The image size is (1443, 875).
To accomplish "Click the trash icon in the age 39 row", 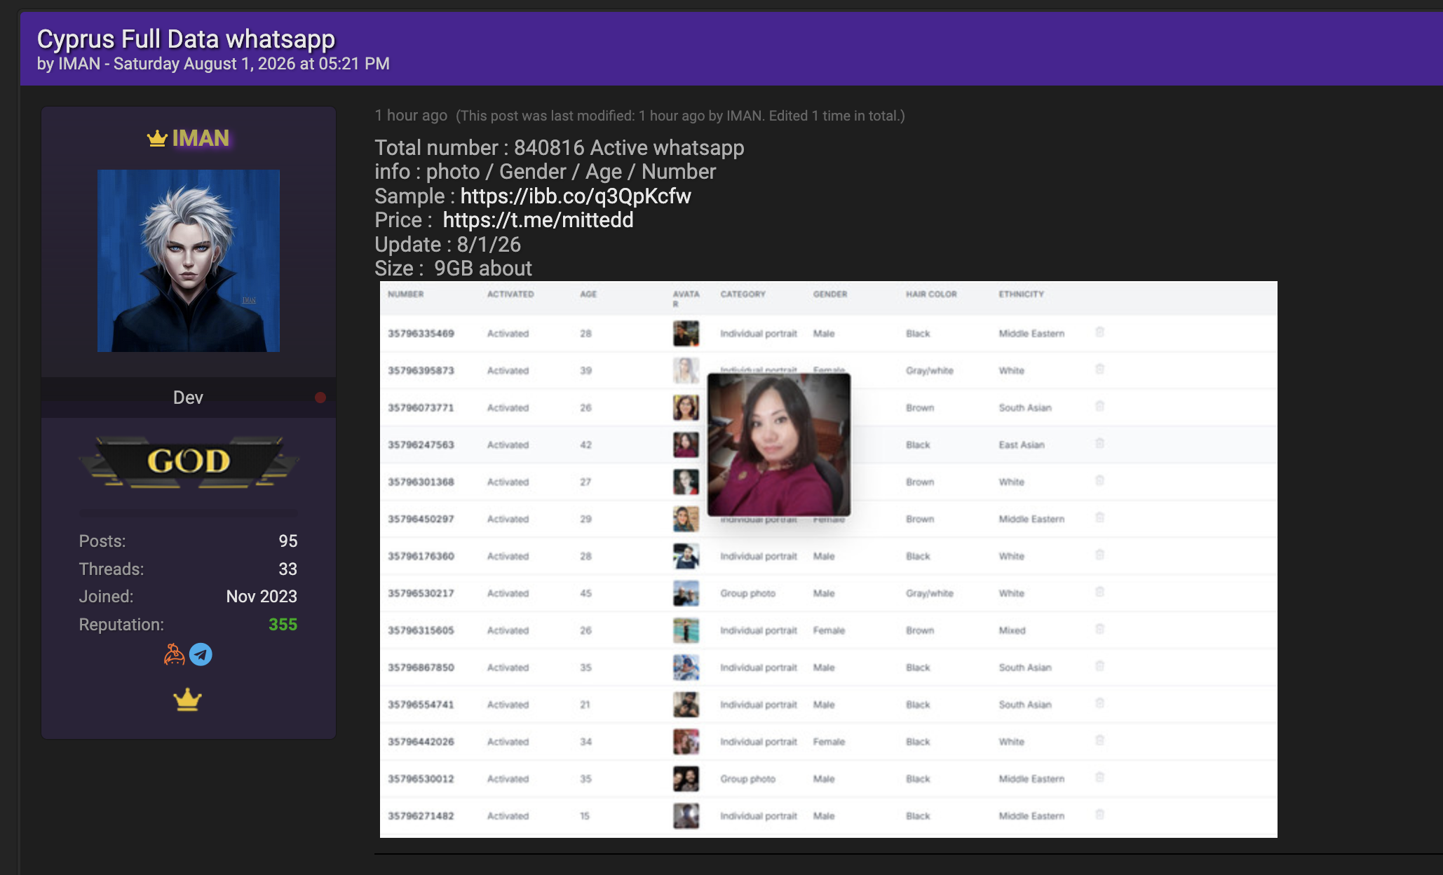I will [x=1099, y=369].
